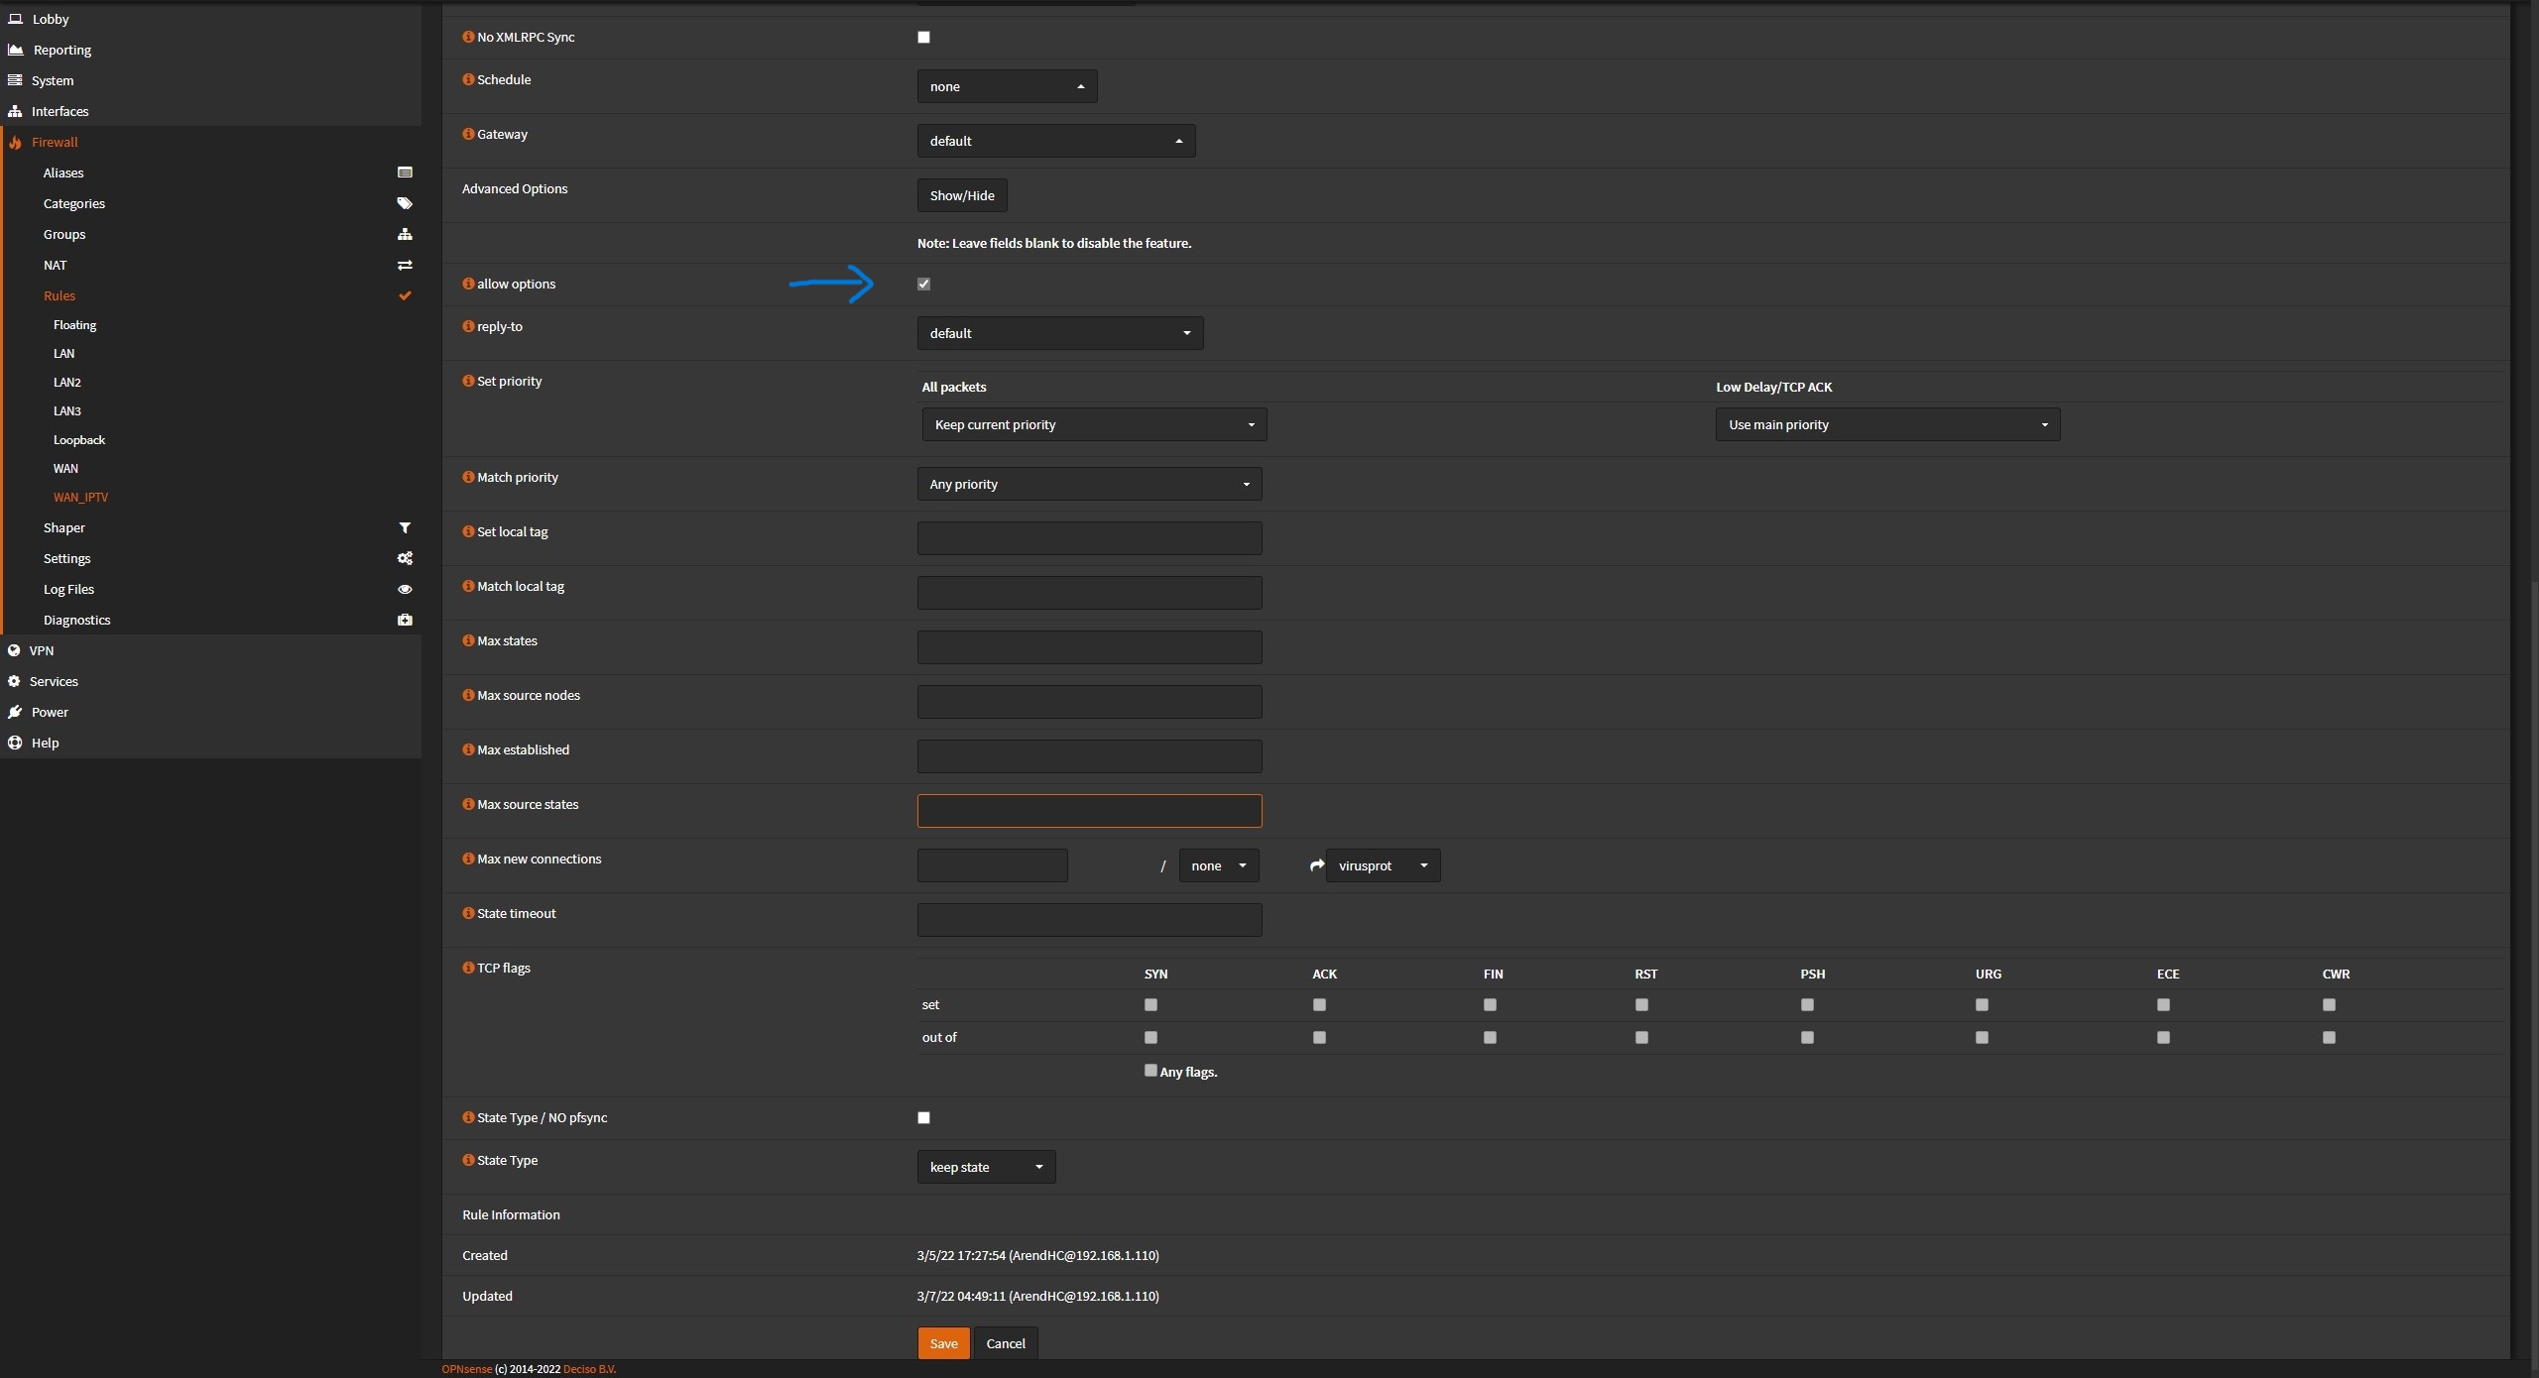This screenshot has width=2539, height=1378.
Task: Open the Gateway dropdown
Action: [1055, 141]
